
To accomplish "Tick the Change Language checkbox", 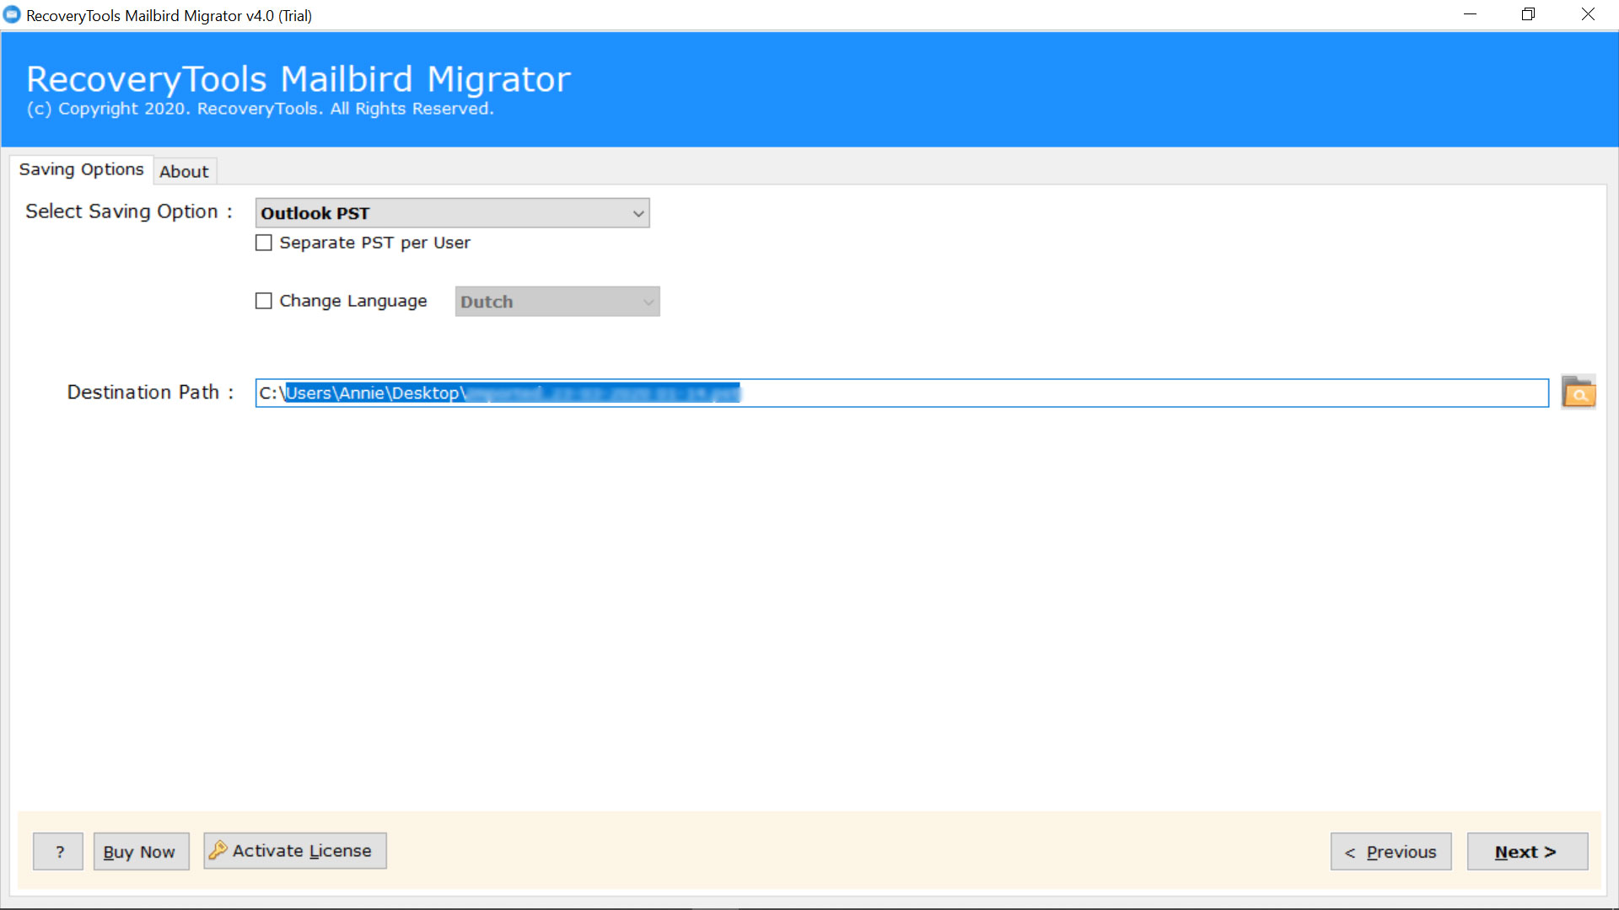I will [264, 301].
